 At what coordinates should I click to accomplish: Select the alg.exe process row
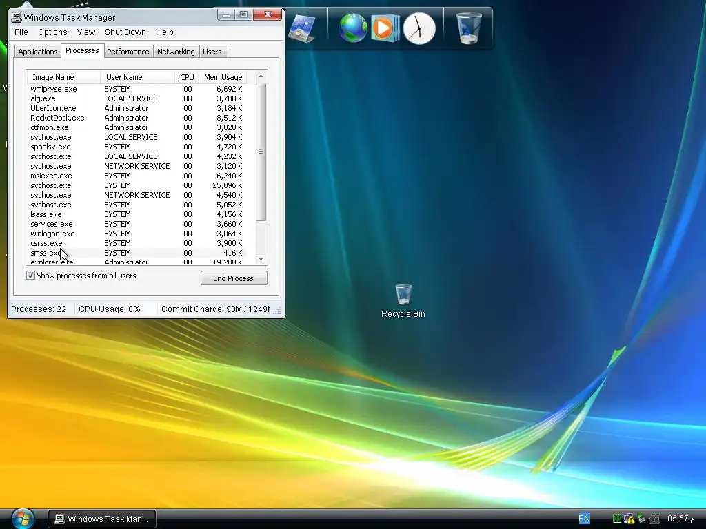pyautogui.click(x=137, y=98)
